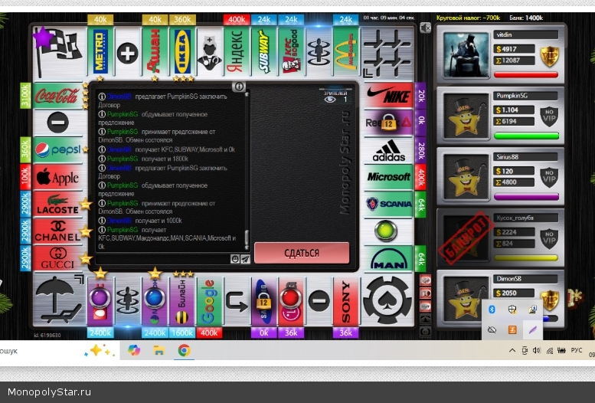Select the NIKE property cell

coord(388,95)
